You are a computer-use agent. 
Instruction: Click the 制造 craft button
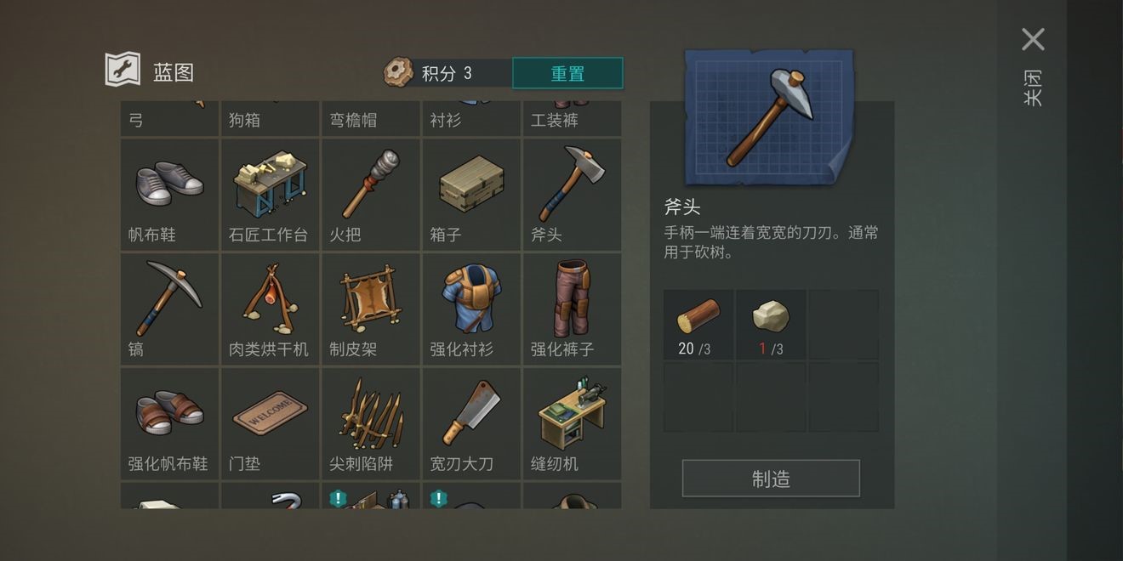771,479
